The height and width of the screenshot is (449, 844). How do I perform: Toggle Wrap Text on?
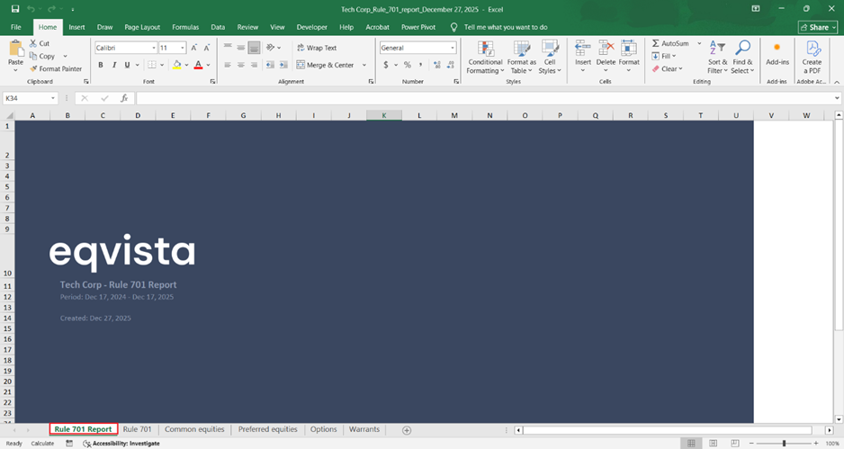(x=315, y=48)
